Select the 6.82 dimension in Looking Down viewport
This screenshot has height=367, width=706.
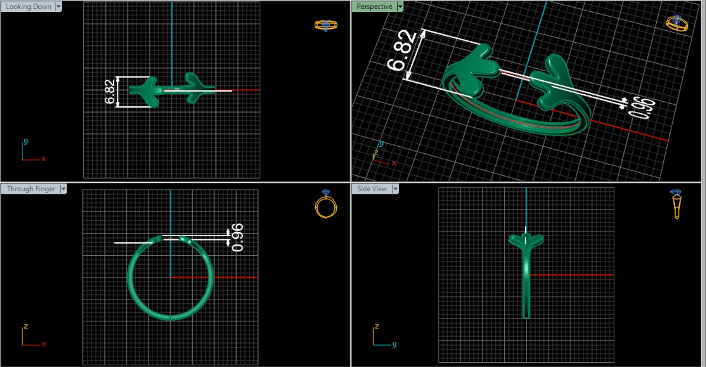(x=110, y=92)
